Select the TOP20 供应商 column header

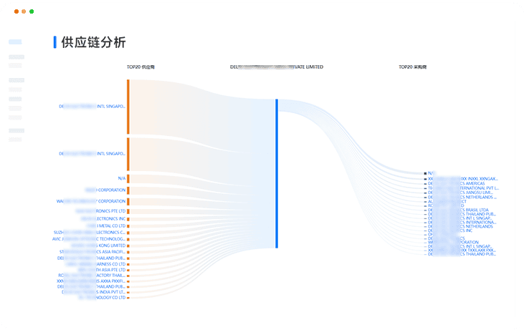140,67
